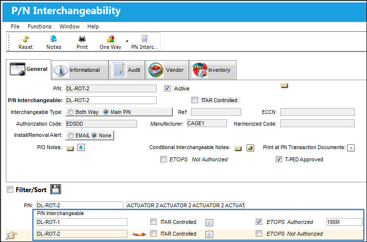Click the Ref input field
The height and width of the screenshot is (242, 367).
point(216,112)
